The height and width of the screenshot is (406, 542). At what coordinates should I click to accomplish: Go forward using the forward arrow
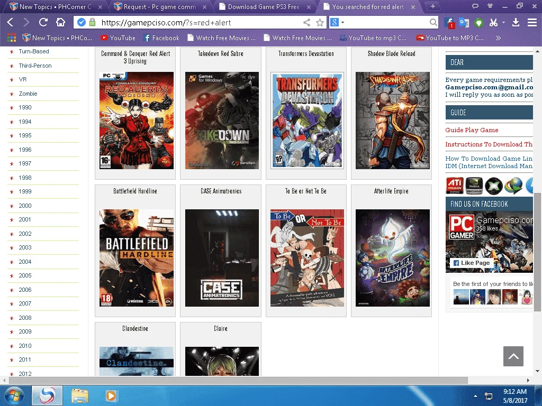click(x=26, y=22)
